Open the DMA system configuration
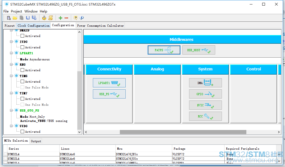Viewport: 285px width, 167px height. coord(205,83)
